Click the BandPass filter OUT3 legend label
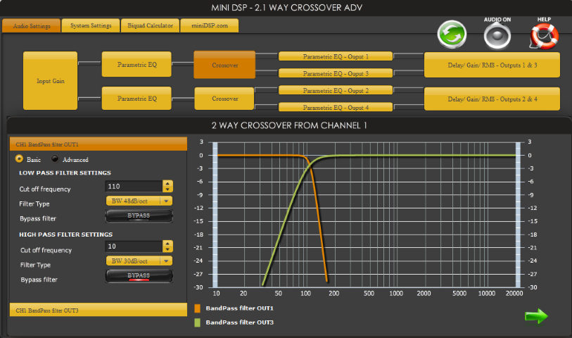The image size is (572, 338). coord(239,323)
